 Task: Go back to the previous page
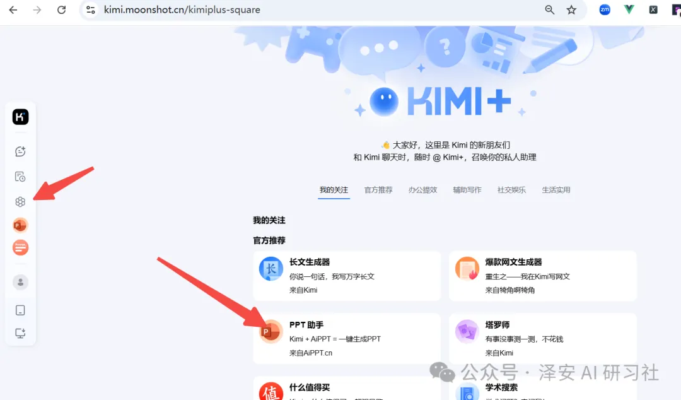[x=13, y=9]
